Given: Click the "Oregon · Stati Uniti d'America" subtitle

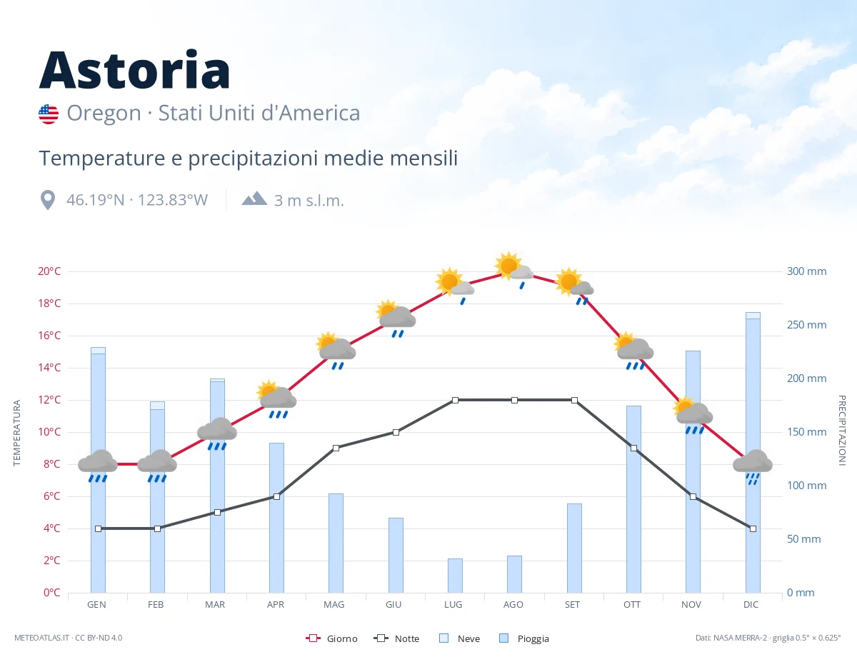Looking at the screenshot, I should pyautogui.click(x=214, y=114).
